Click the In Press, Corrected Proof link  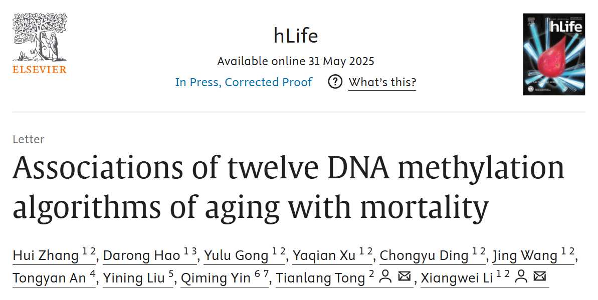244,82
